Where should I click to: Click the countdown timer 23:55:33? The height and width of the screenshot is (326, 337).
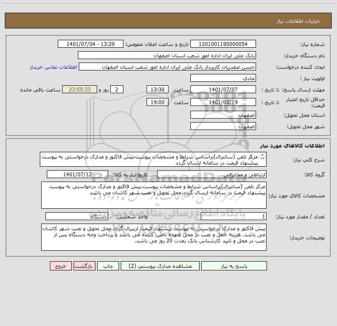[80, 89]
